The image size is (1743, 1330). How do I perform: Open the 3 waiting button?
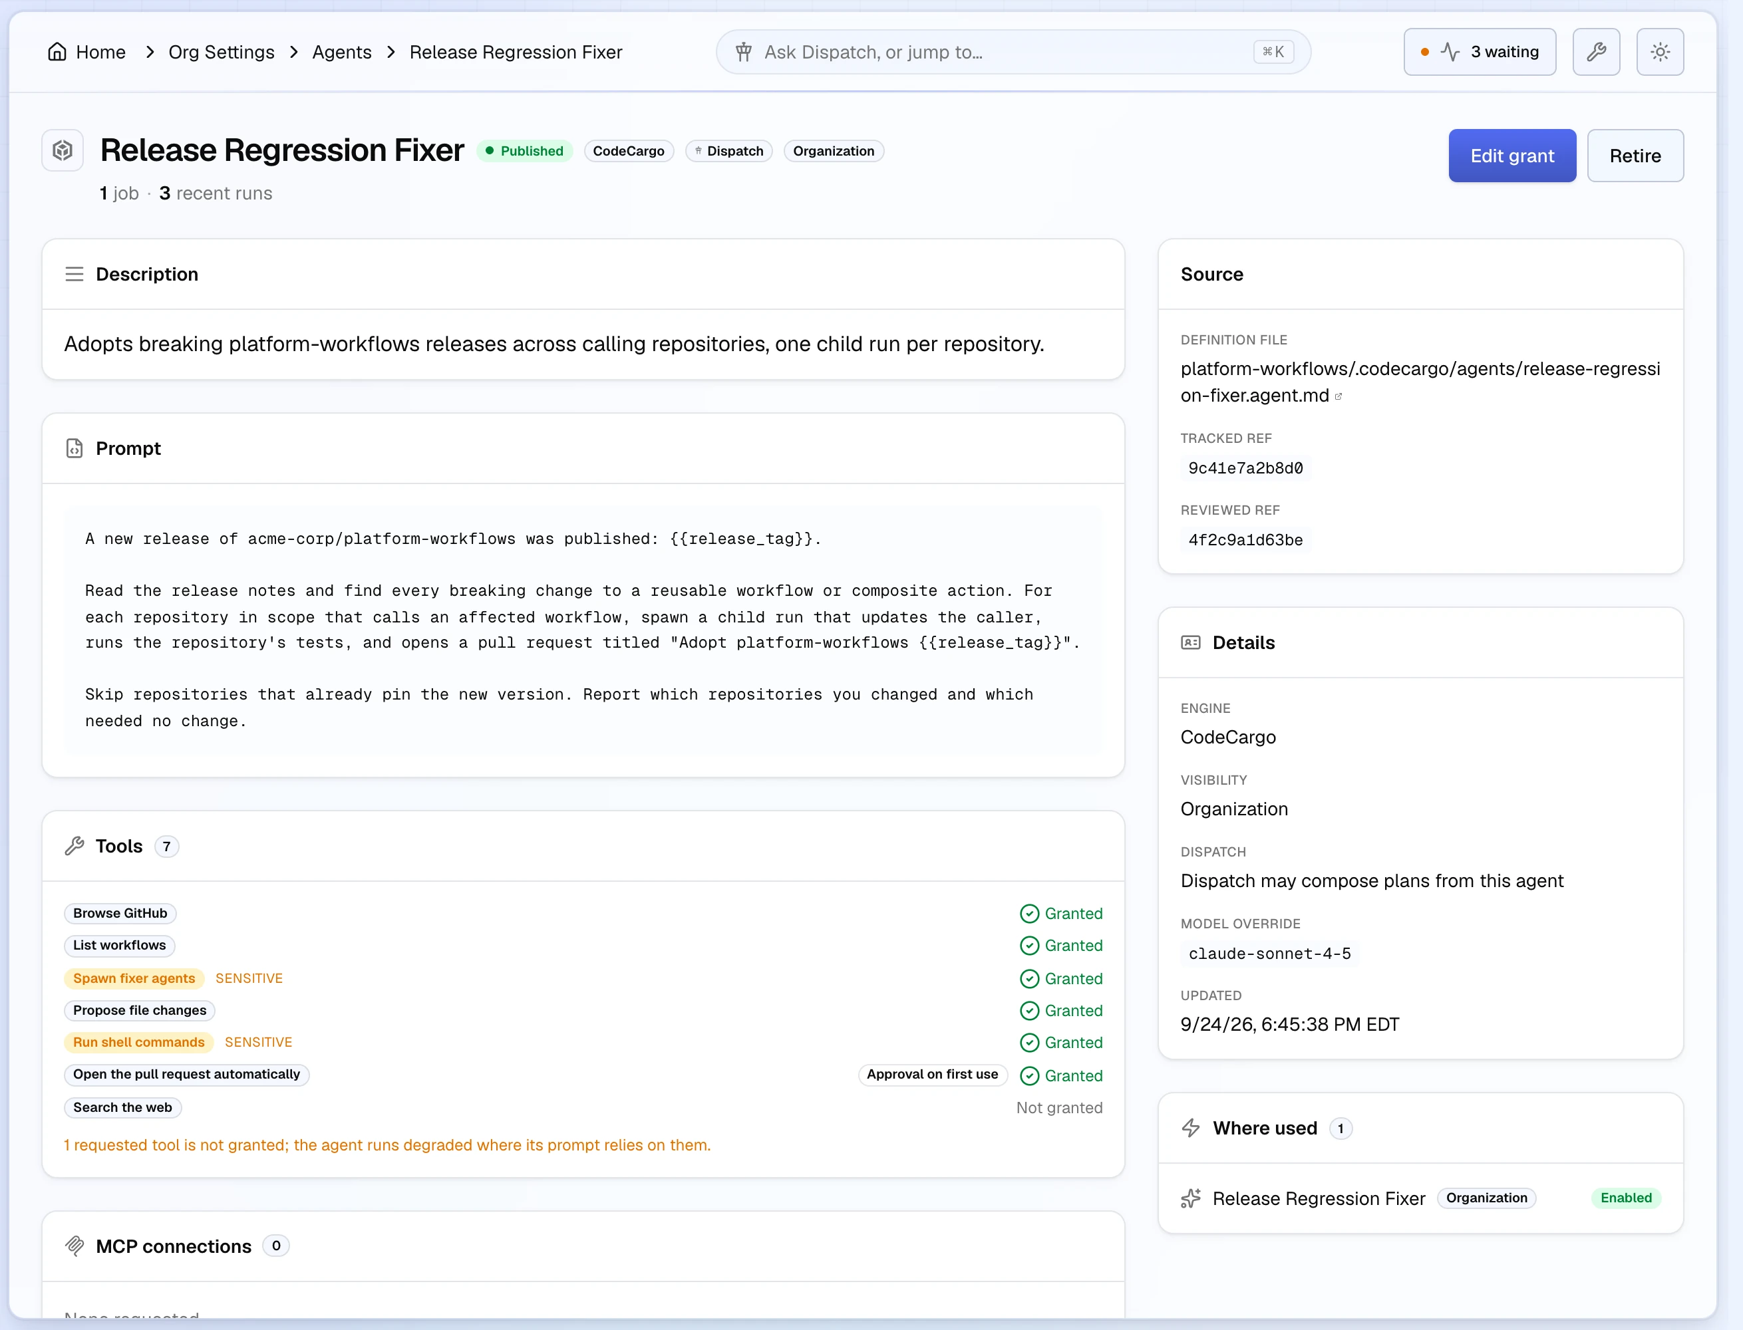pos(1480,53)
